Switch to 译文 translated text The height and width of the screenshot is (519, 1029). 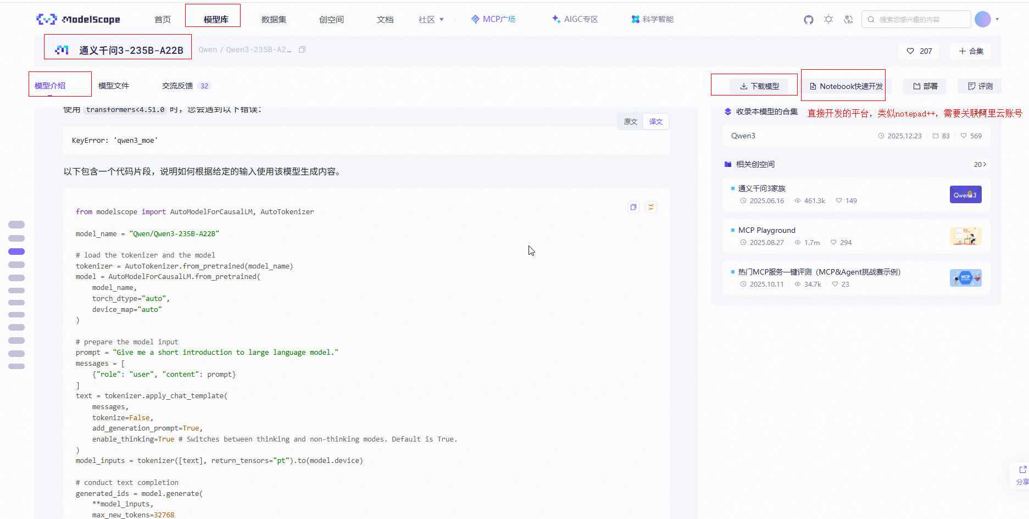656,122
